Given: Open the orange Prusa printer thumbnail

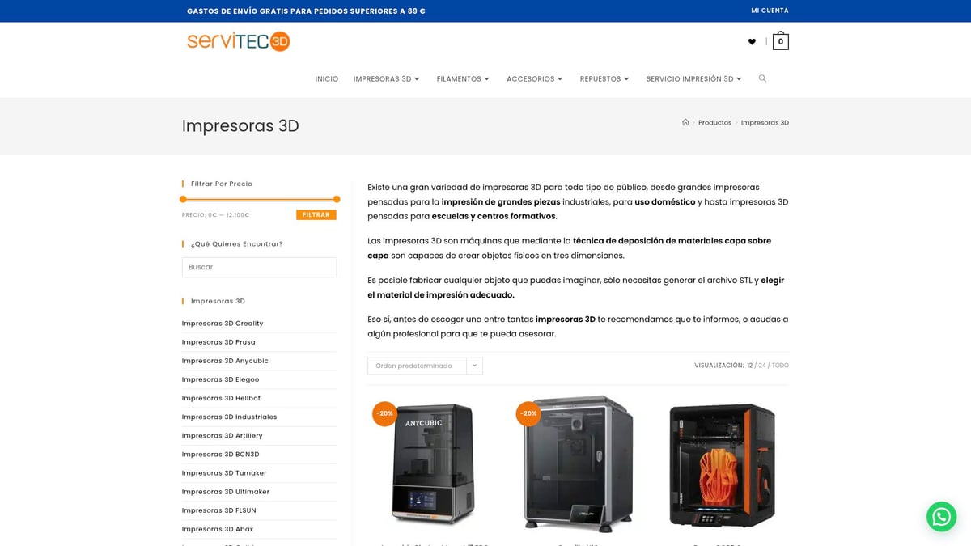Looking at the screenshot, I should tap(722, 465).
